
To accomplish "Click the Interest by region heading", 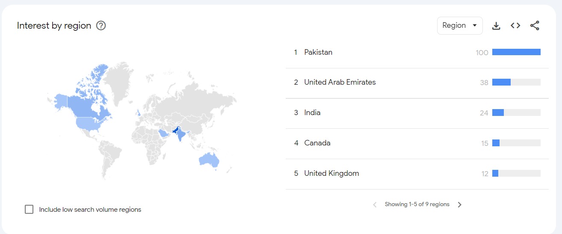I will pyautogui.click(x=54, y=26).
